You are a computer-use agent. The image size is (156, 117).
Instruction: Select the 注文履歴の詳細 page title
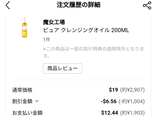click(78, 5)
